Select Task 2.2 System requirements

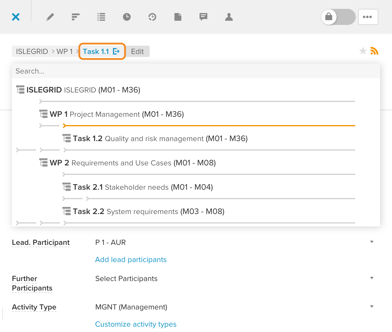click(x=143, y=211)
